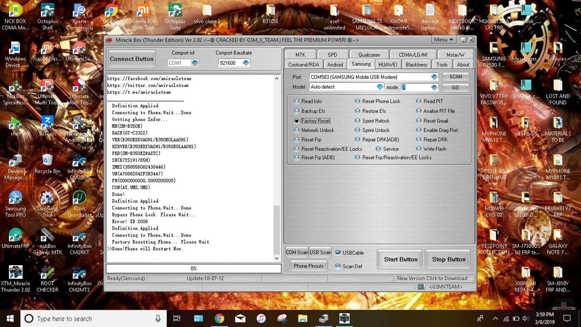Screen dimensions: 581x327
Task: Open the Octoplus Suite desktop shortcut
Action: [x=175, y=17]
